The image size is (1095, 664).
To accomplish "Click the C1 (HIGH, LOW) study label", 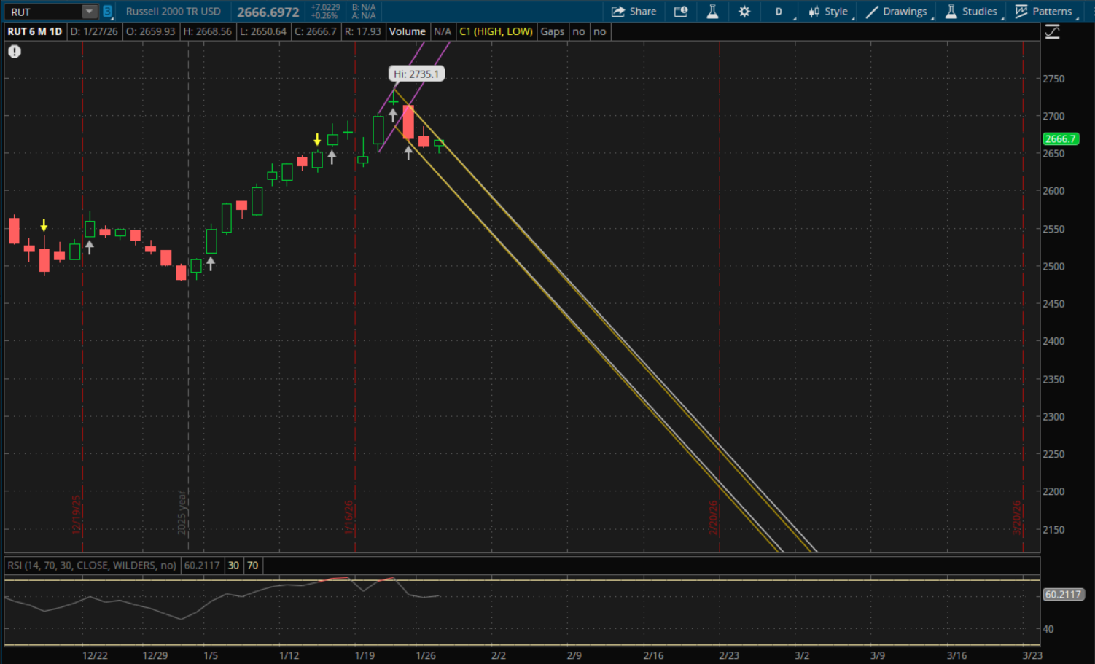I will pos(496,31).
